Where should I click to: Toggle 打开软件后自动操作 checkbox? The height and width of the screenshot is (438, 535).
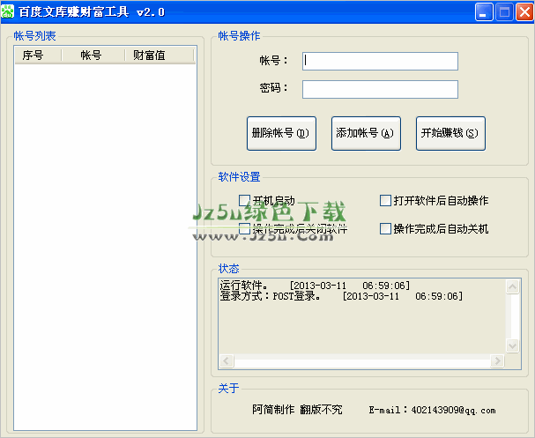pyautogui.click(x=385, y=201)
